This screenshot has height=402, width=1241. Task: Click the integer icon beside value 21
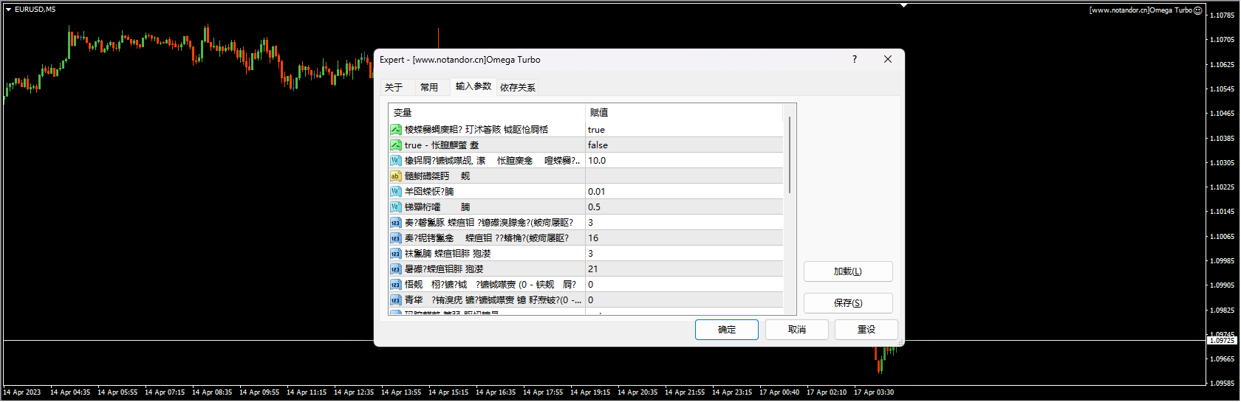[396, 269]
